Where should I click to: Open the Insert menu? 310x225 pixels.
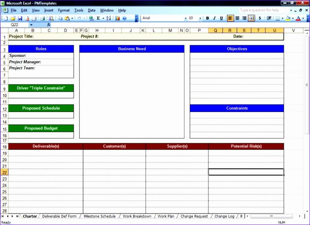coord(49,10)
